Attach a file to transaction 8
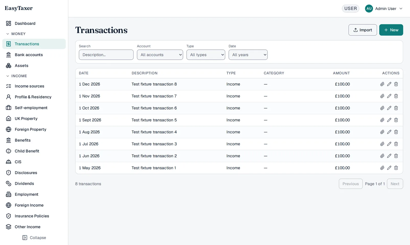Screen dimensions: 410x245 pos(382,84)
